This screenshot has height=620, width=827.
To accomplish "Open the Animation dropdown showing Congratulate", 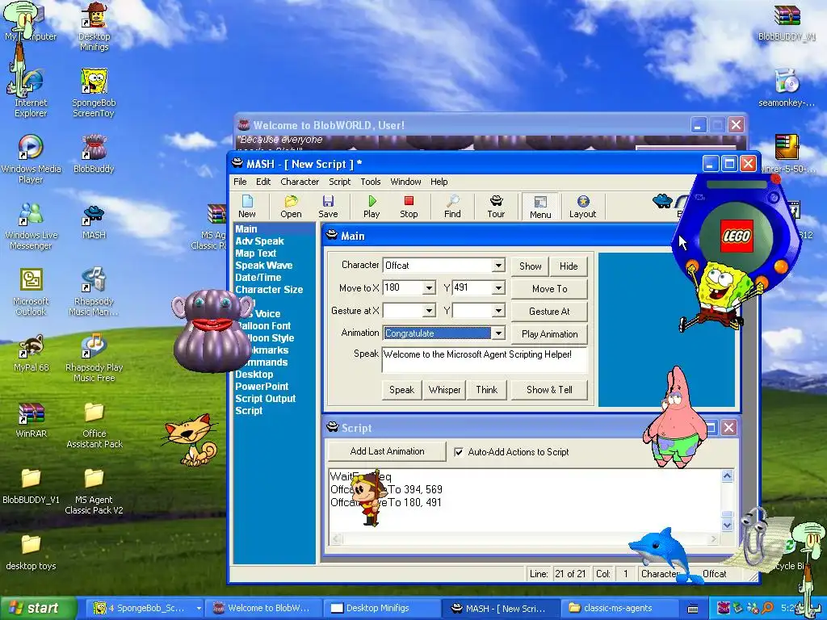I will pyautogui.click(x=497, y=333).
